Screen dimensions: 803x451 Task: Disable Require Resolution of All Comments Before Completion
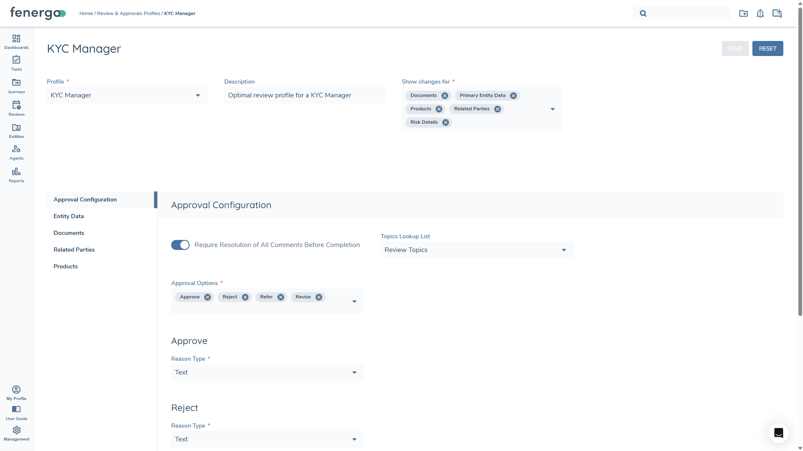coord(180,245)
